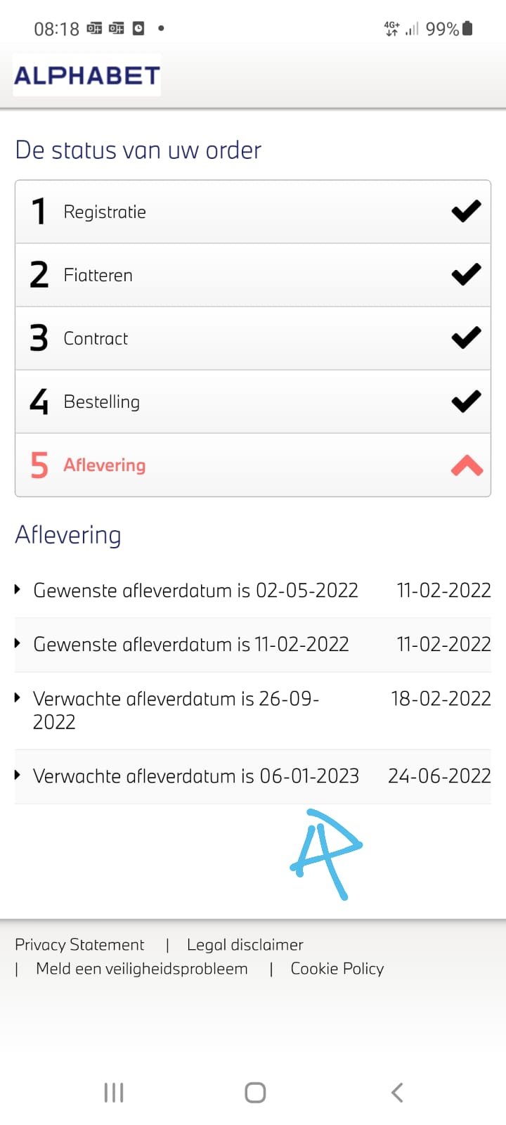506x1125 pixels.
Task: Tap the Registratie step checkmark
Action: pos(466,211)
